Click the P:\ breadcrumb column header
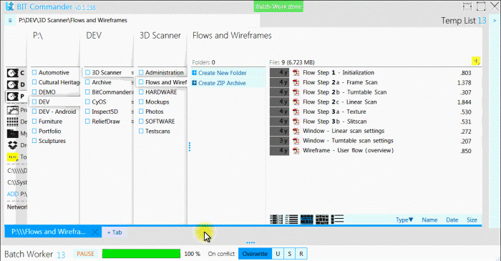Screen dimensions: 501x261 coord(38,36)
